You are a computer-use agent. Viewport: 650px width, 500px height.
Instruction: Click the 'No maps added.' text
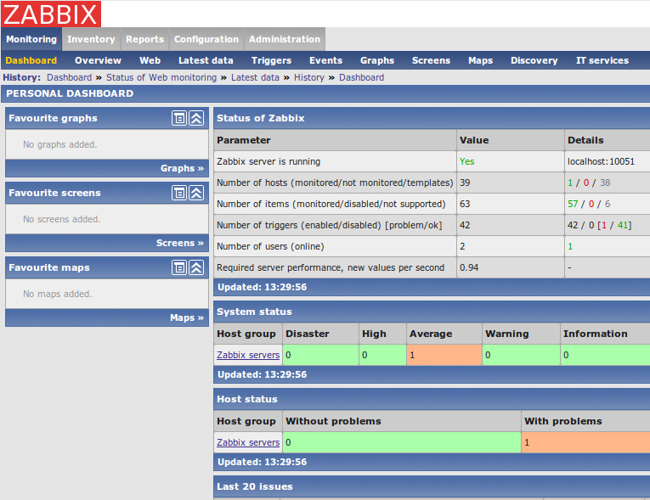pyautogui.click(x=58, y=294)
